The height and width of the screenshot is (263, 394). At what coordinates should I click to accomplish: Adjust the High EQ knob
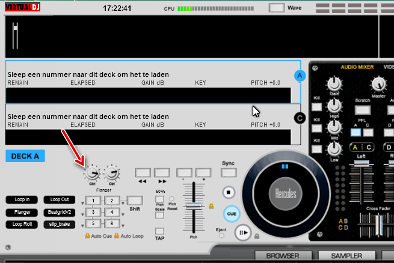point(334,106)
